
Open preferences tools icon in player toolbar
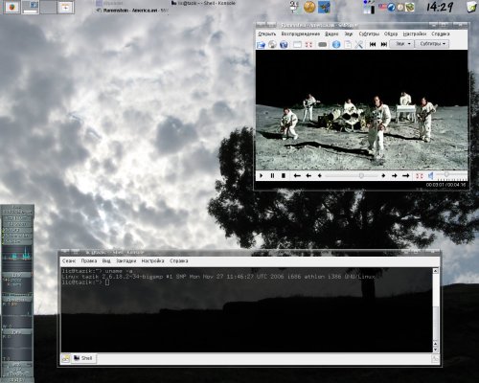coord(359,44)
